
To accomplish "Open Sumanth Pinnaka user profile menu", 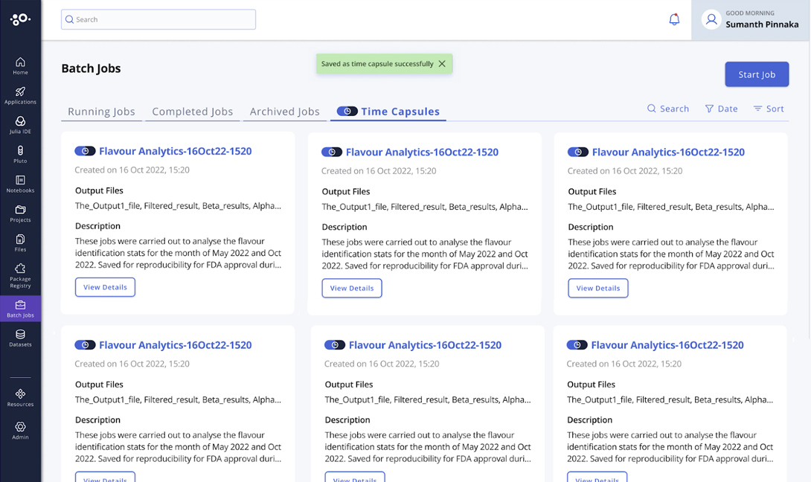I will 751,20.
